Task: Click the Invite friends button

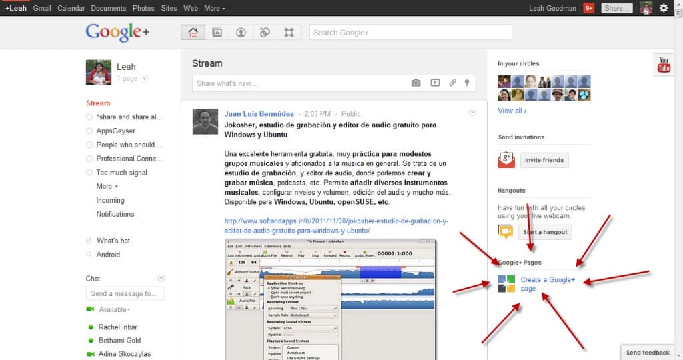Action: 544,160
